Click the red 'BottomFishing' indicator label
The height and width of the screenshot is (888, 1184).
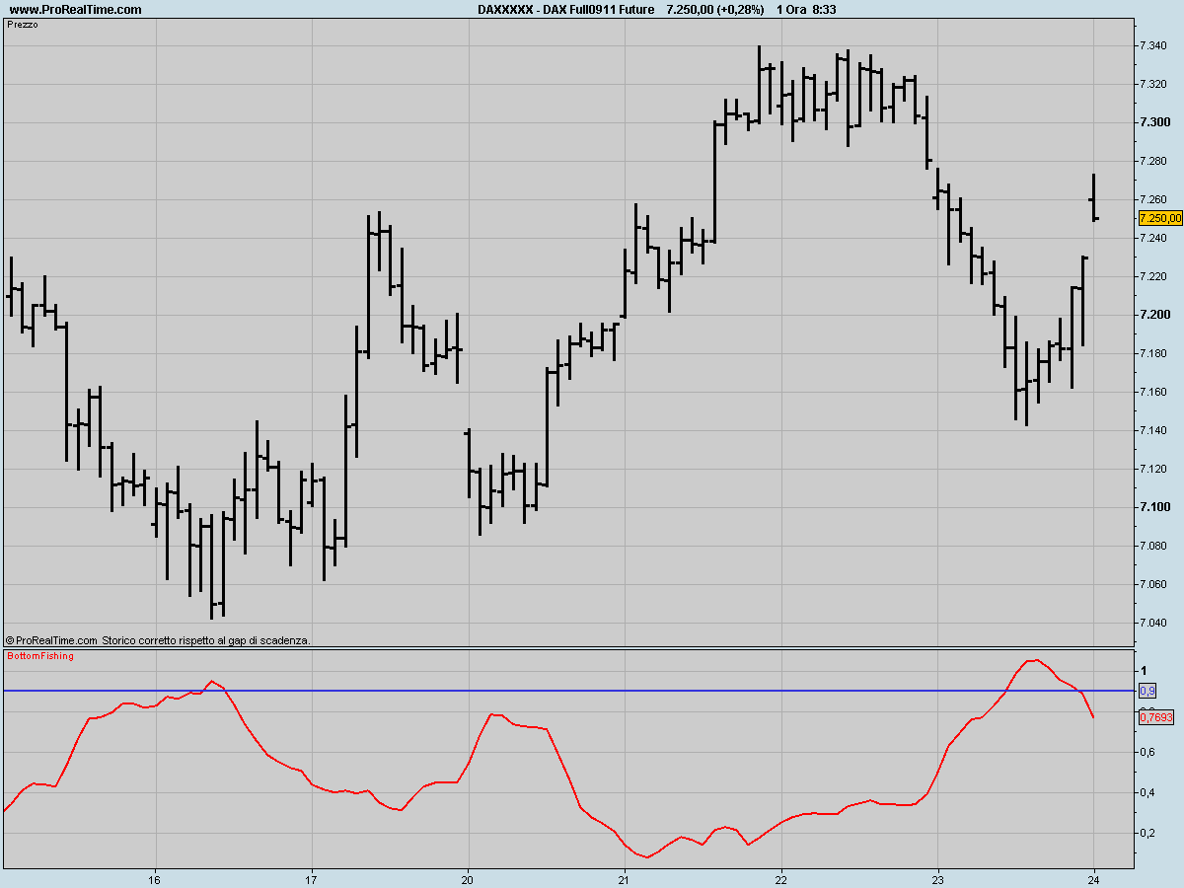click(x=39, y=656)
